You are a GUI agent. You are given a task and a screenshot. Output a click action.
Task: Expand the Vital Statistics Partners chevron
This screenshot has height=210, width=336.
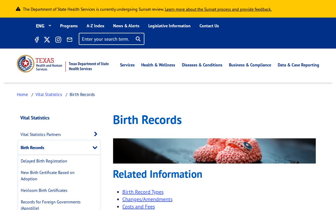[96, 134]
